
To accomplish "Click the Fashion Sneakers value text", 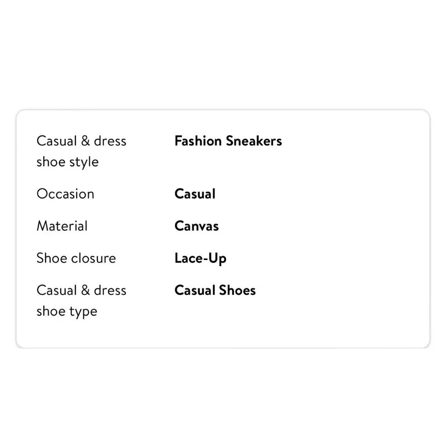I will pyautogui.click(x=228, y=141).
